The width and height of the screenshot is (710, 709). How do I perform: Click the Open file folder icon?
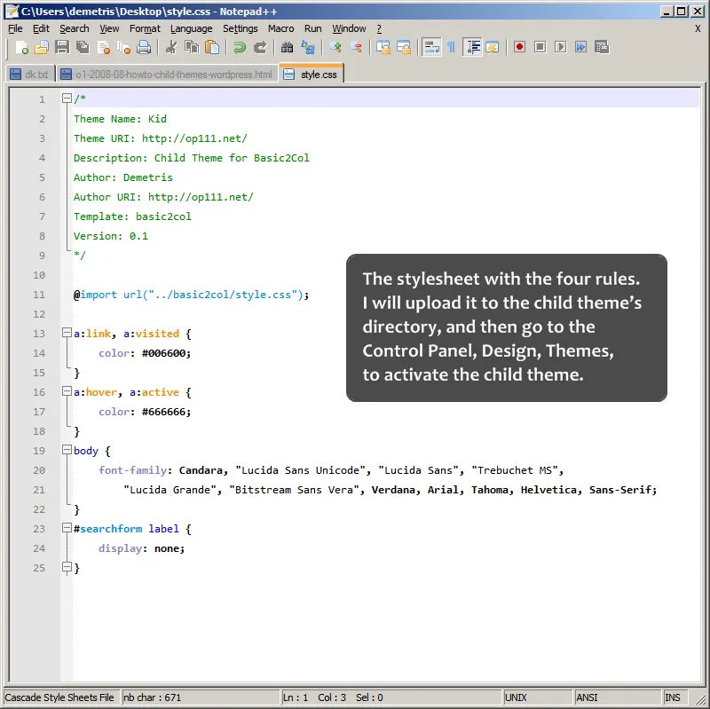[x=41, y=47]
